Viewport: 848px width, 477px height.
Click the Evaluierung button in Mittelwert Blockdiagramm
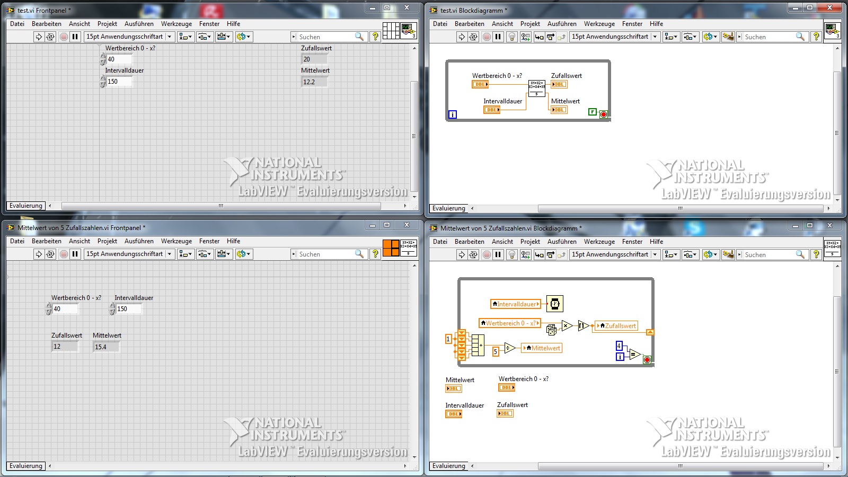click(449, 466)
